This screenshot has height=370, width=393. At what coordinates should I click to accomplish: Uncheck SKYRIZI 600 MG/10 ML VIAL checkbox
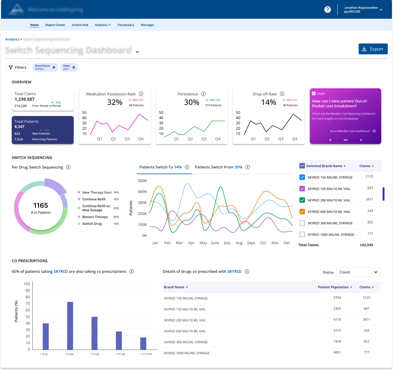click(302, 212)
